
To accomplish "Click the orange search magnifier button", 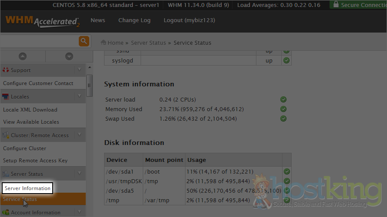I will click(x=84, y=42).
